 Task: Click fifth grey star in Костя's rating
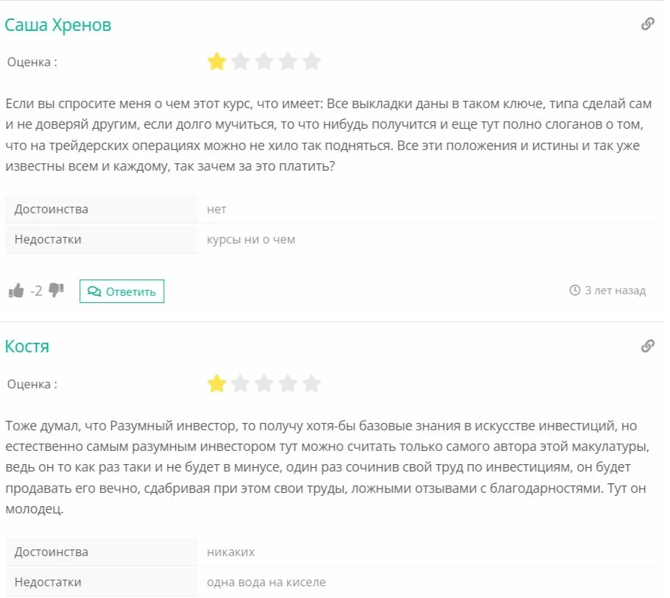311,383
